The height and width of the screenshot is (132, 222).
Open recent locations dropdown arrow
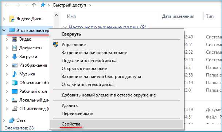(26, 5)
